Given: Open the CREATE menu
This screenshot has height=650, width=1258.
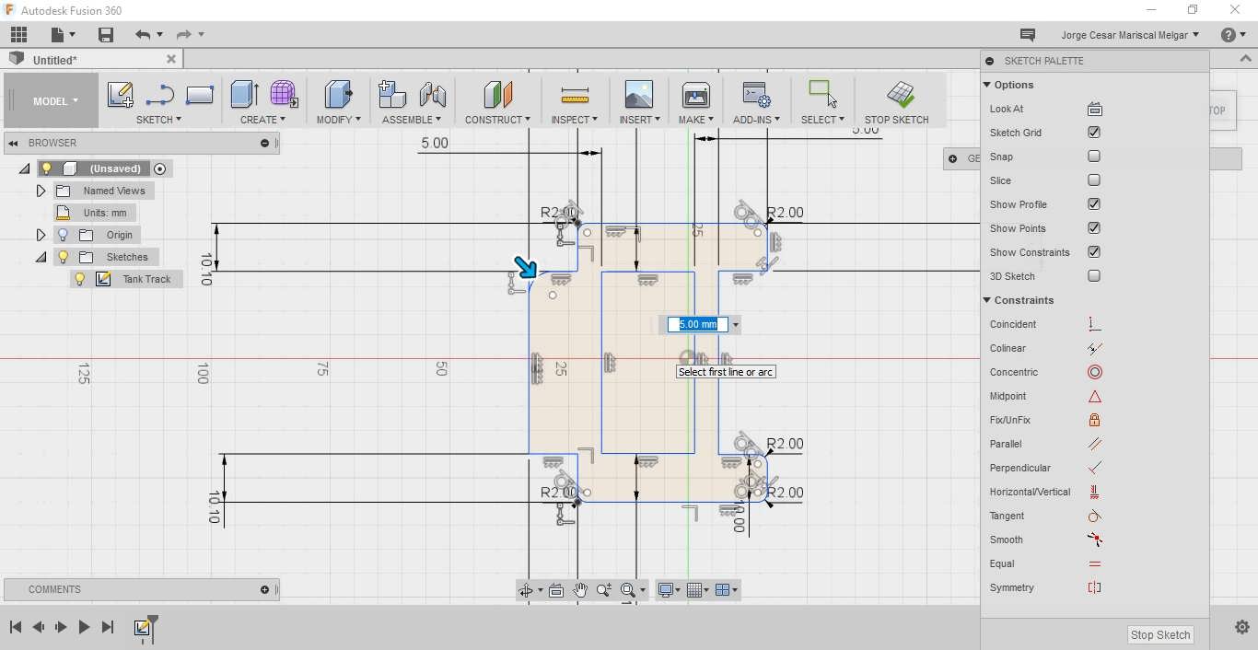Looking at the screenshot, I should (262, 120).
